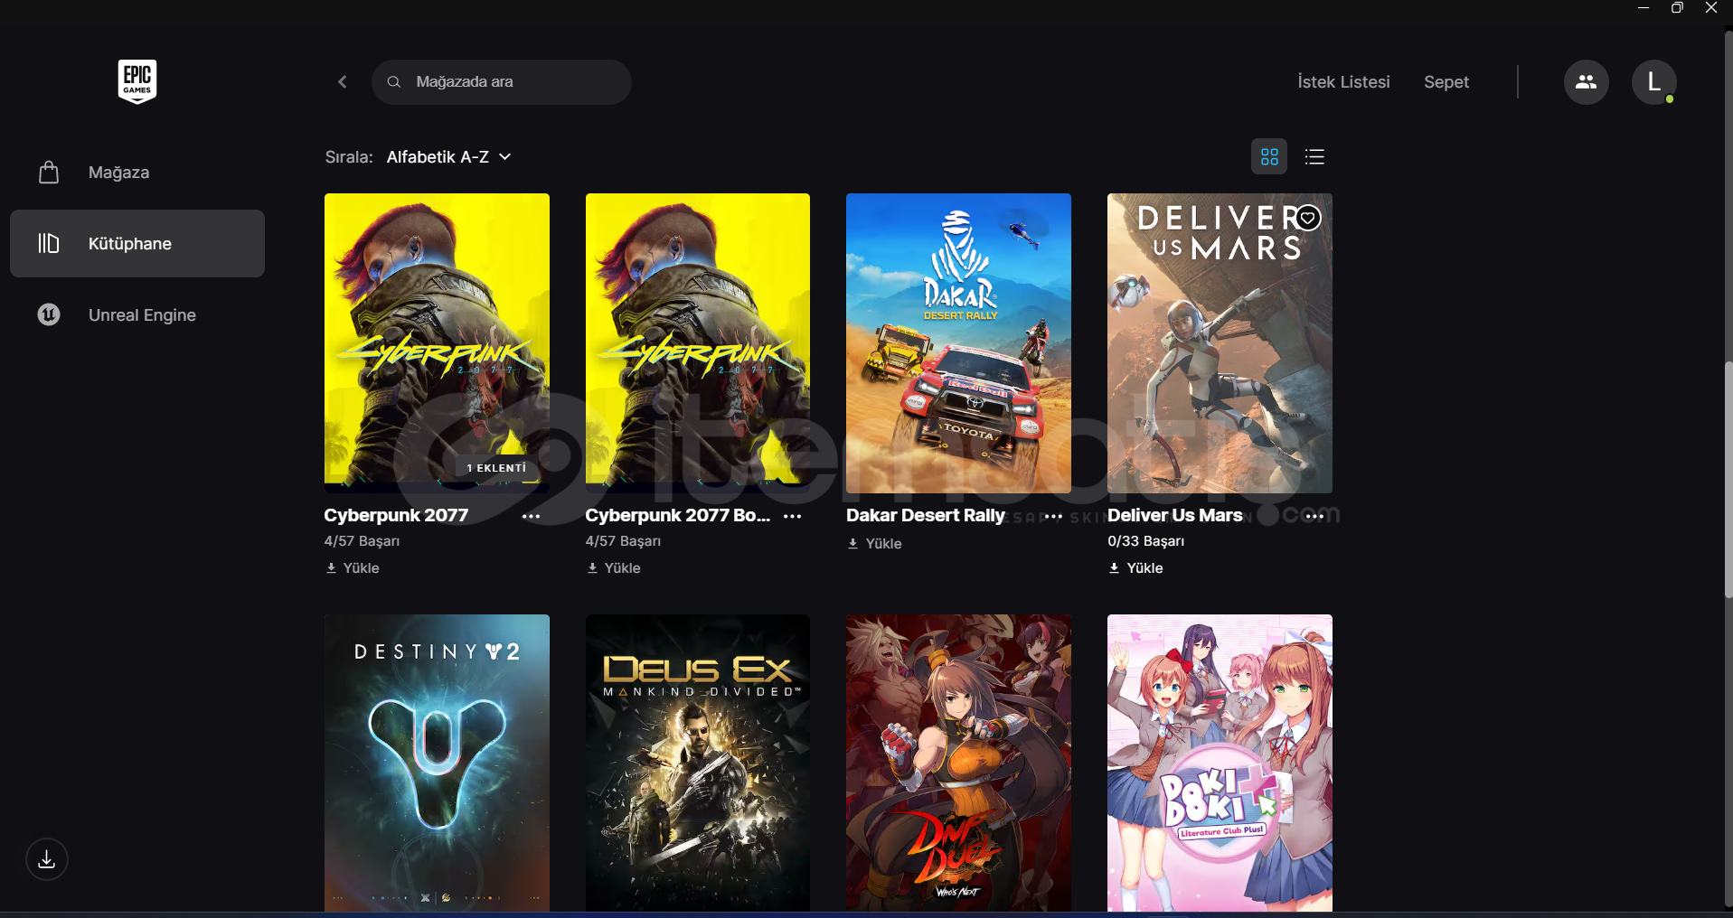1733x918 pixels.
Task: Install Cyberpunk 2077 with Yükle
Action: pyautogui.click(x=353, y=568)
